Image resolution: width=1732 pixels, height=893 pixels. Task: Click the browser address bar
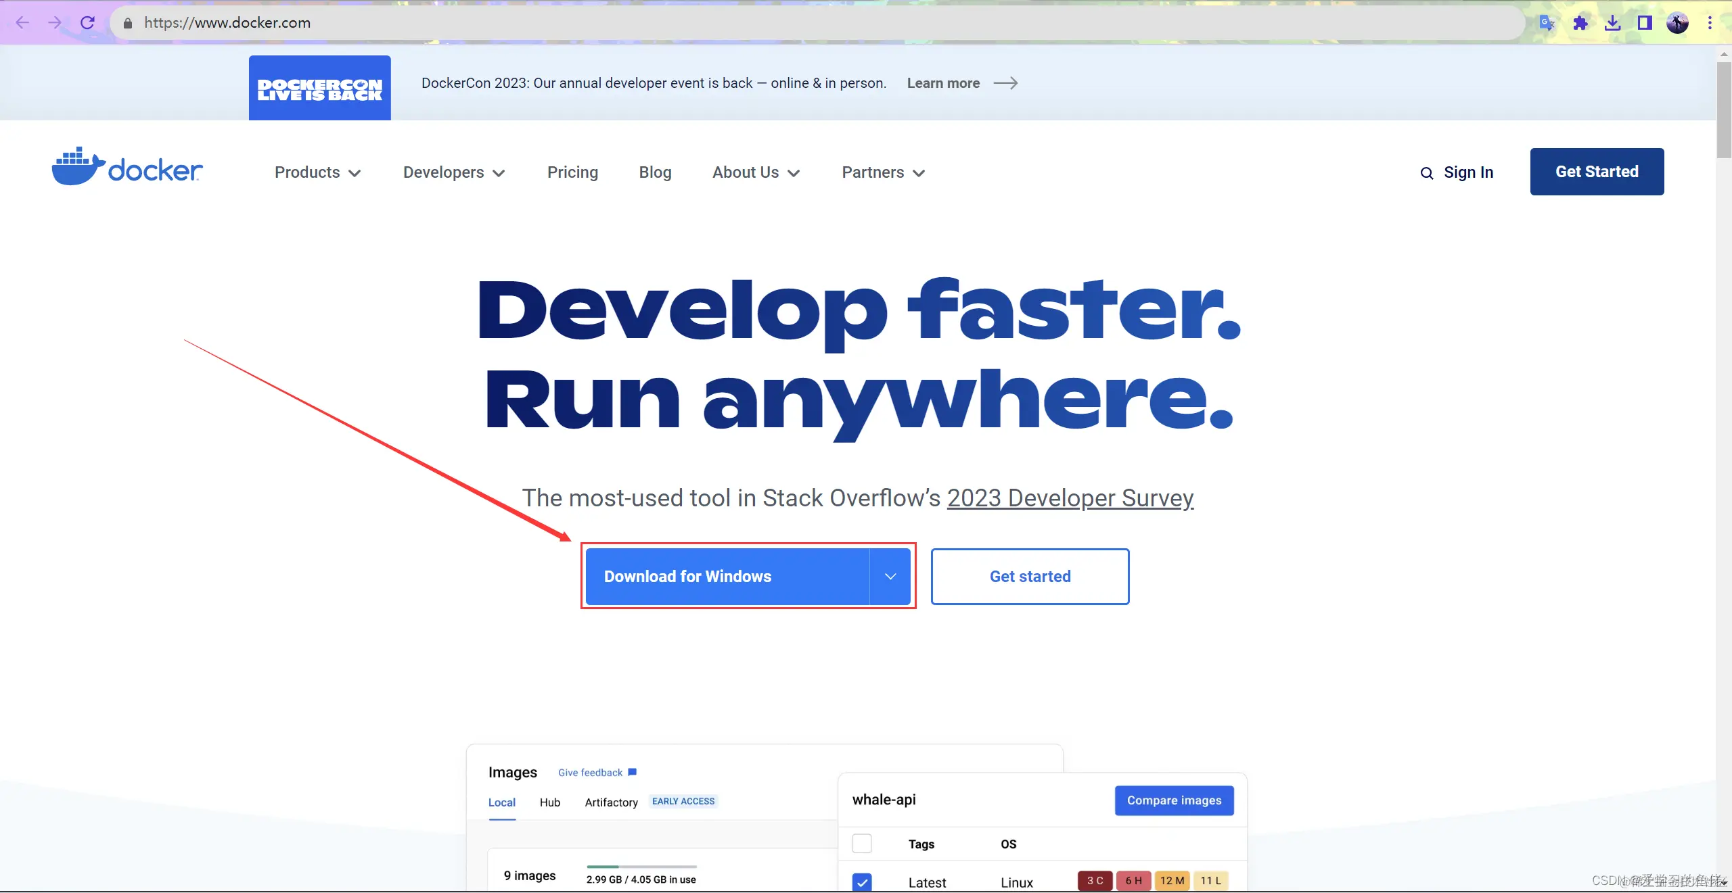(812, 23)
